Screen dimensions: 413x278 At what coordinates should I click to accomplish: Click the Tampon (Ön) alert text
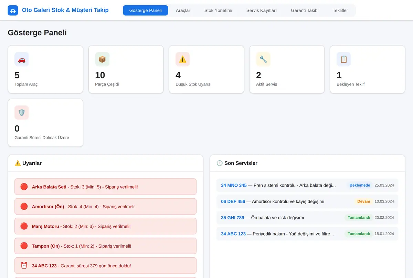pyautogui.click(x=82, y=246)
